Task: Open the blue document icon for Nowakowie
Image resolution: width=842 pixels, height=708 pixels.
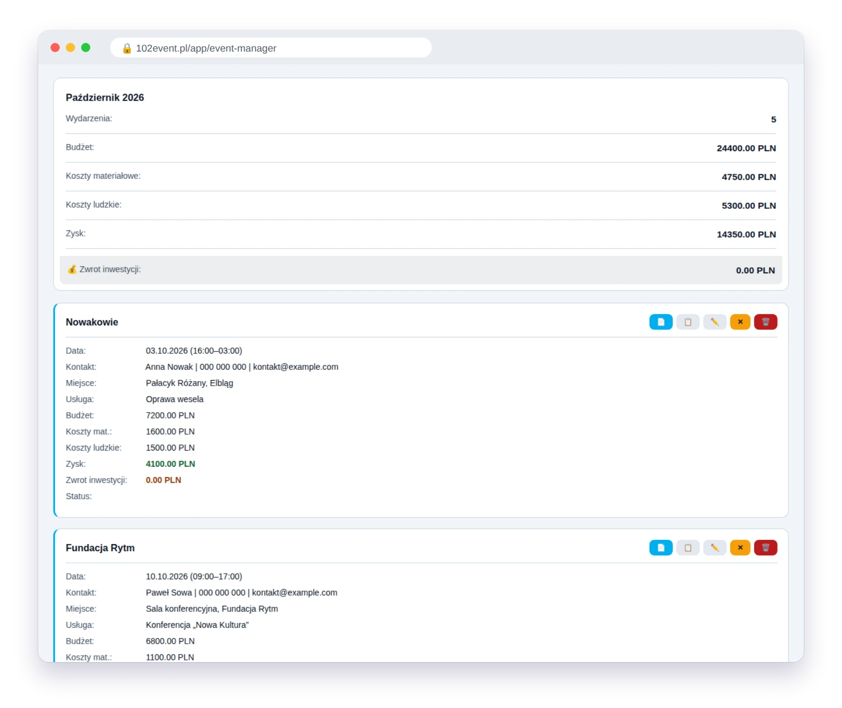Action: tap(661, 322)
